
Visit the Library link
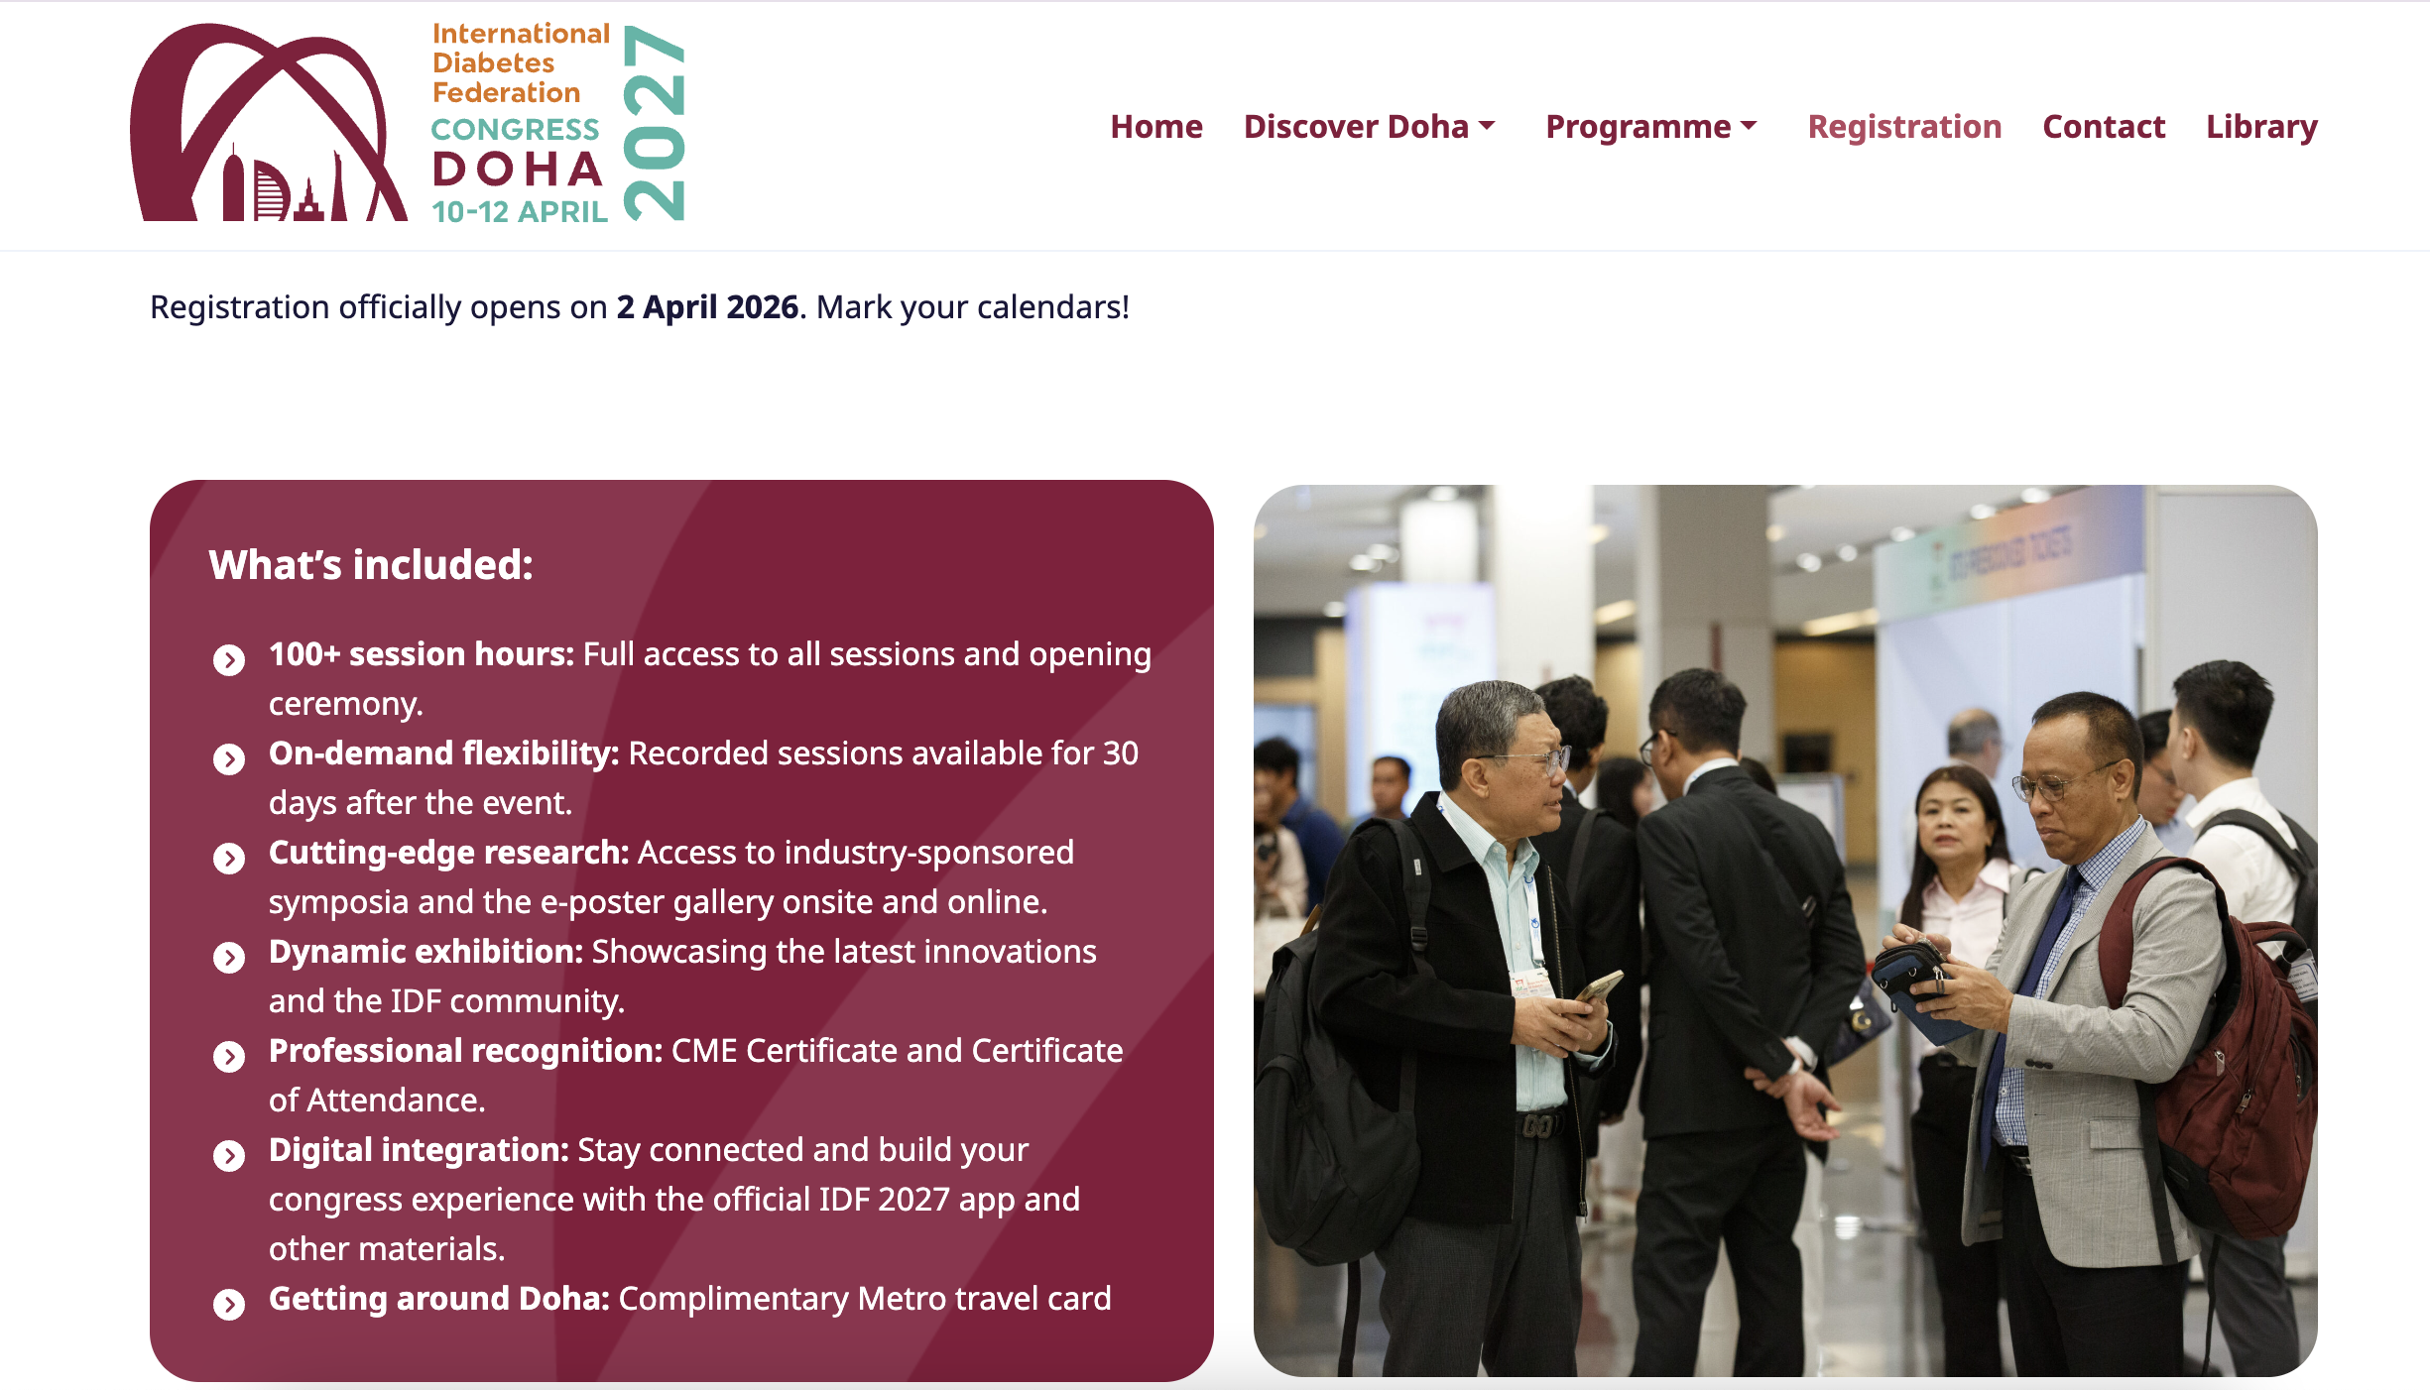(2261, 127)
